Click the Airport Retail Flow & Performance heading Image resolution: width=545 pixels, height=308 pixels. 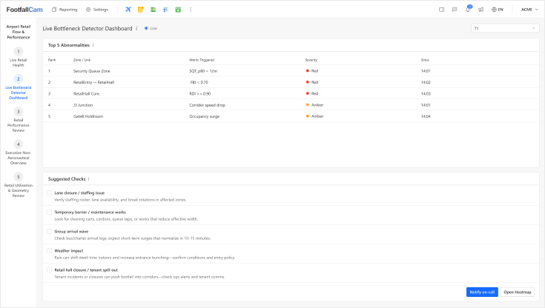(x=19, y=32)
